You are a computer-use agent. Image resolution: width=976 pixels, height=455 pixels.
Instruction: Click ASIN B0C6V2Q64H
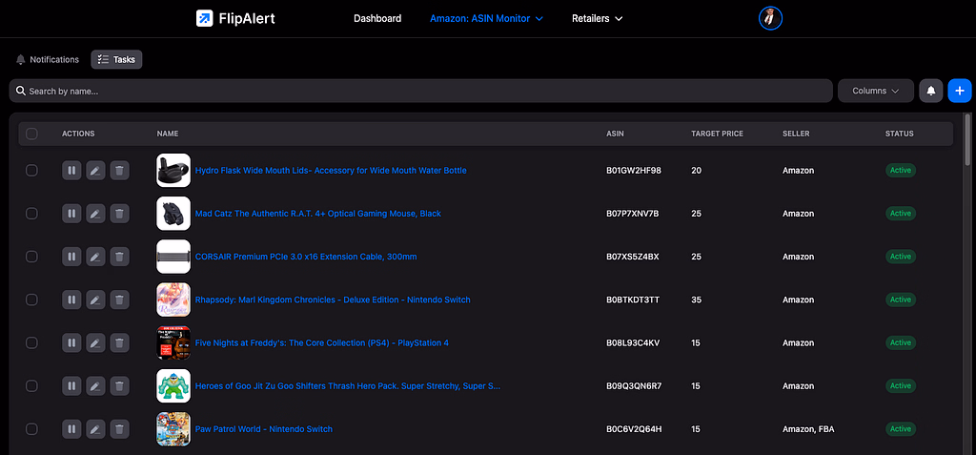634,429
